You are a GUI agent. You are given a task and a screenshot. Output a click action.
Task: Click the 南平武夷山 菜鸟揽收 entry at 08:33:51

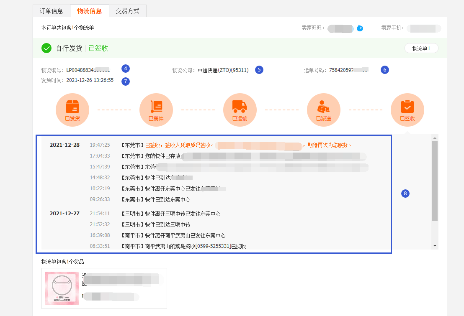coord(195,246)
